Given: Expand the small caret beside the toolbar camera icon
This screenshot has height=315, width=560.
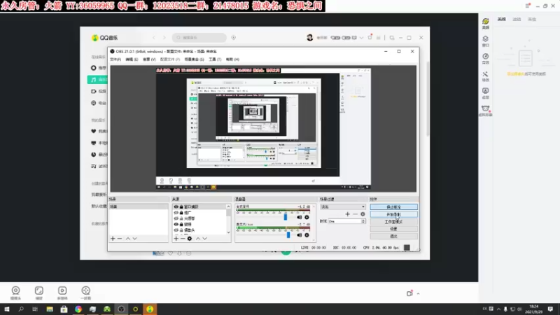Looking at the screenshot, I should point(418,293).
